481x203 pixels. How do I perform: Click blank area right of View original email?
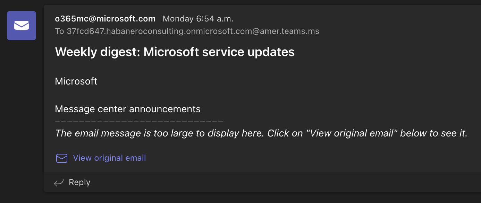295,158
